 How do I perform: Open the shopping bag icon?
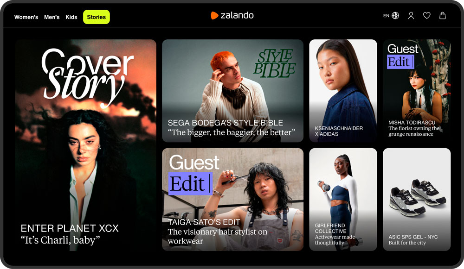point(442,16)
